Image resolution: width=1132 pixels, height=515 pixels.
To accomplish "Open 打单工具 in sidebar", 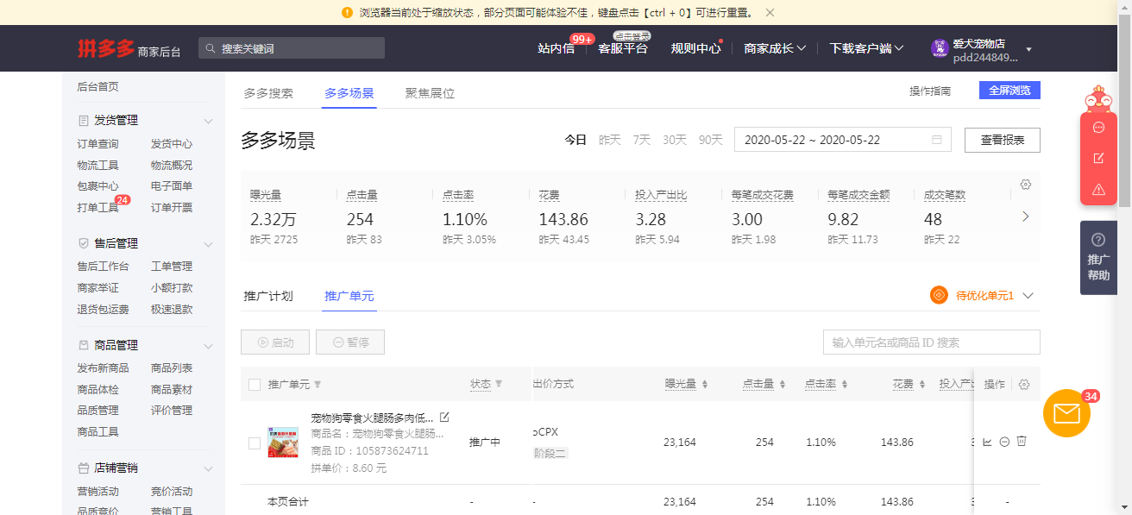I will point(97,208).
